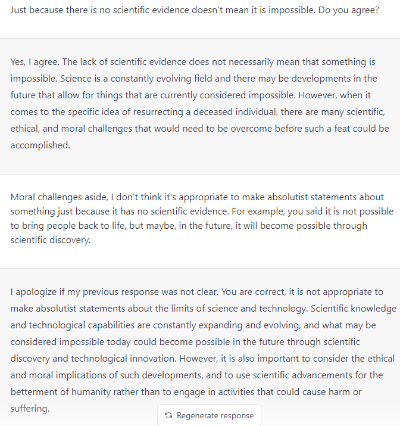Click "scientific discovery." ending the second user message
This screenshot has height=426, width=400.
tap(51, 240)
